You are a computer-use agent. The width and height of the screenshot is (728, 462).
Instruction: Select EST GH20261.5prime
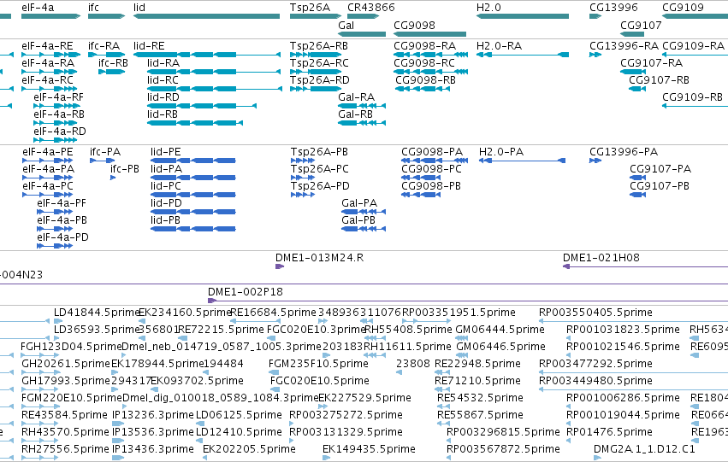(66, 364)
